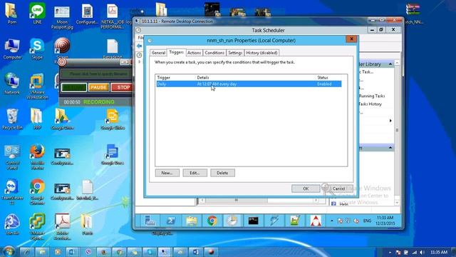
Task: Open the Google Docs shortcut
Action: [x=113, y=154]
